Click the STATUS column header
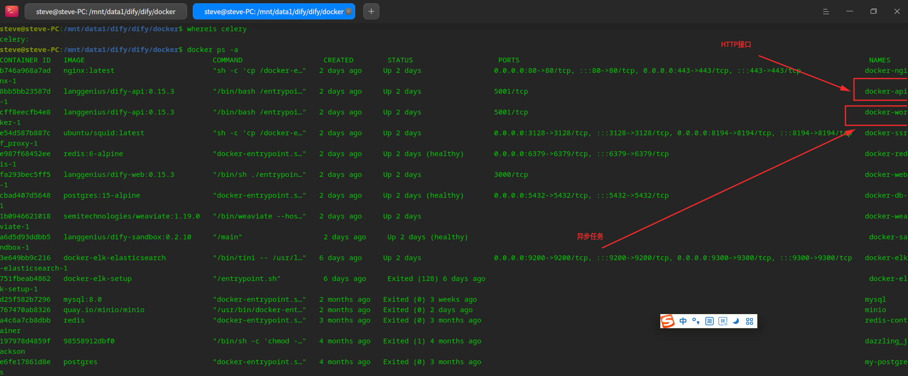 tap(400, 60)
